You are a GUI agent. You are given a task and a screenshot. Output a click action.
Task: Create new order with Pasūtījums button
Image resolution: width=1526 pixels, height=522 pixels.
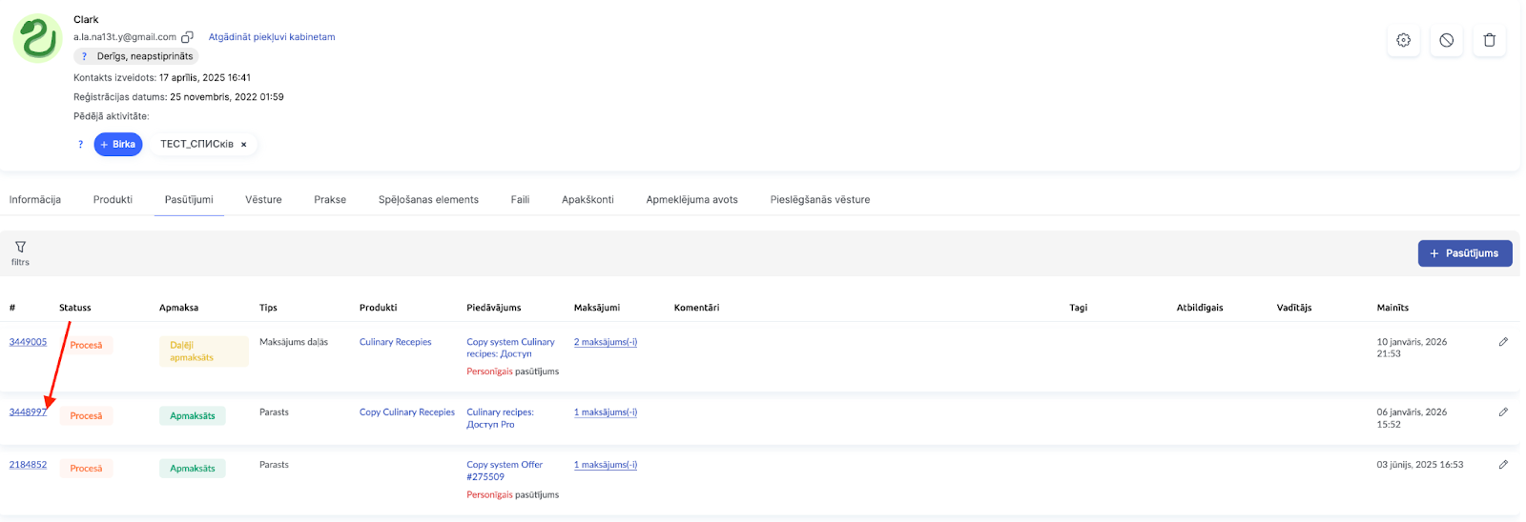[1464, 253]
